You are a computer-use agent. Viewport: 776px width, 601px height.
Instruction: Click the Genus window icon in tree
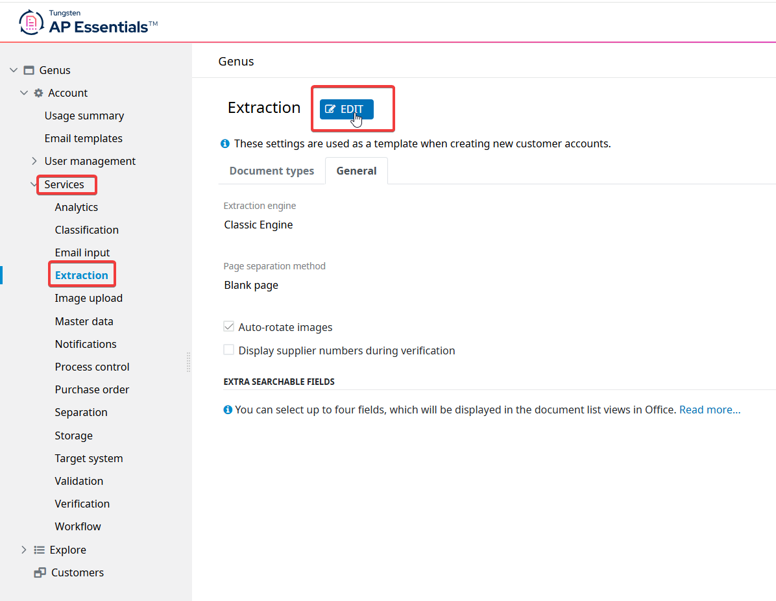click(x=29, y=70)
